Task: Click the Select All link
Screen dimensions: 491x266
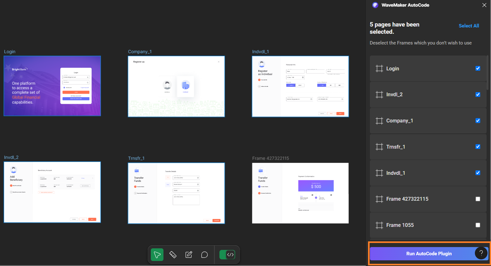Action: pos(469,26)
